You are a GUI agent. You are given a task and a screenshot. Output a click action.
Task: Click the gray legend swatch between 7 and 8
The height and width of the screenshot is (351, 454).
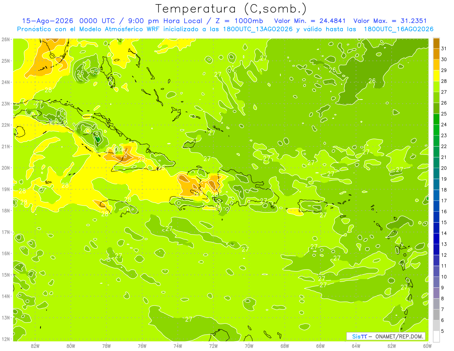click(436, 304)
